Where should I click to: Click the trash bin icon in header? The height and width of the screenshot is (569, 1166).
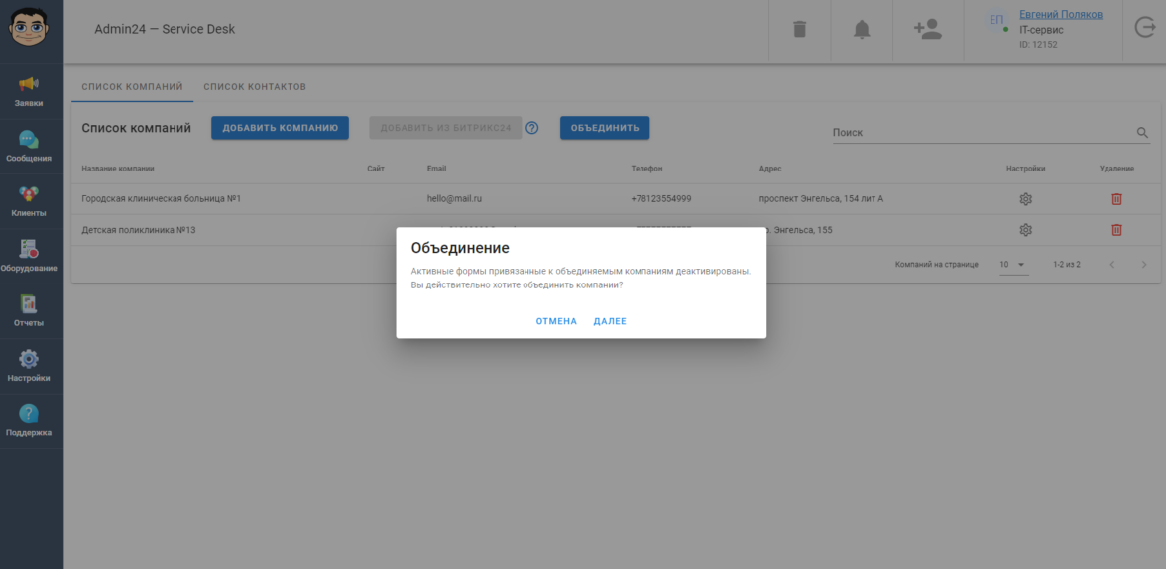(x=799, y=30)
